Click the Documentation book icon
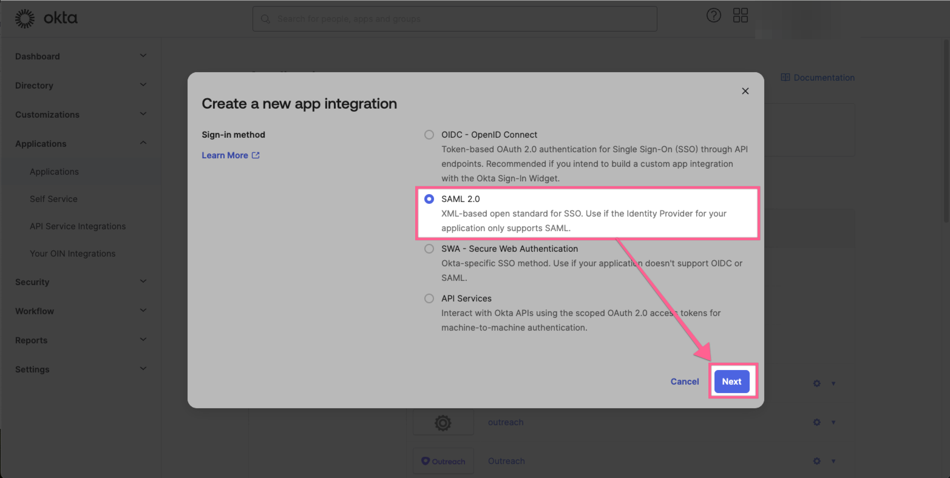Screen dimensions: 950x478 click(x=785, y=77)
